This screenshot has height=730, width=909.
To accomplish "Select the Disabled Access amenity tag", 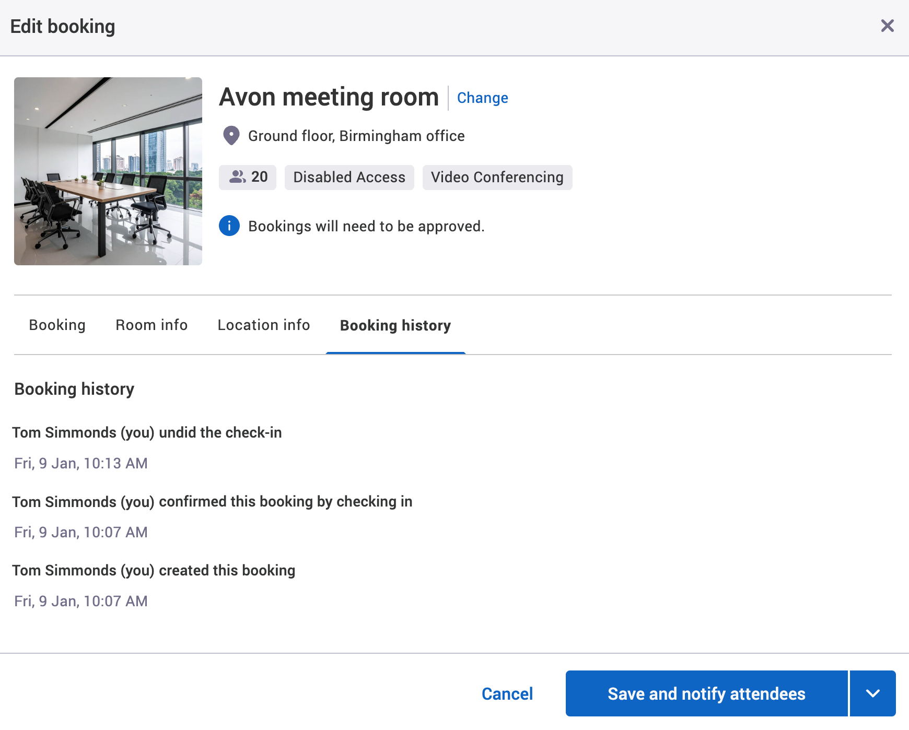I will [x=349, y=177].
